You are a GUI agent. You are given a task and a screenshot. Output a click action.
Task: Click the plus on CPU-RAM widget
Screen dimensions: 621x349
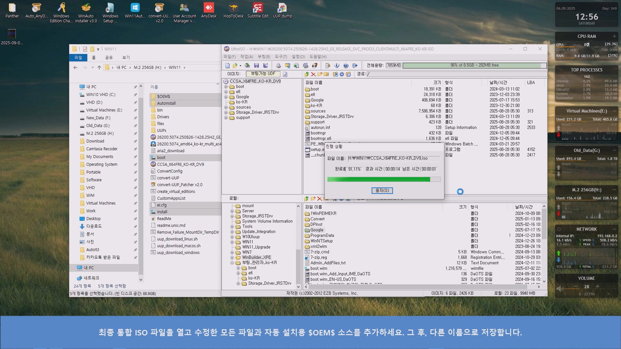coord(614,36)
